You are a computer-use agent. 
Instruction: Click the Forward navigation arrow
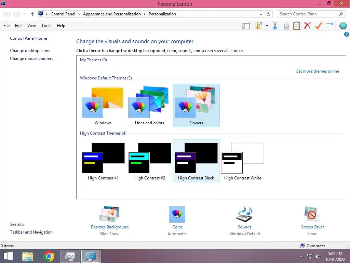tap(16, 14)
